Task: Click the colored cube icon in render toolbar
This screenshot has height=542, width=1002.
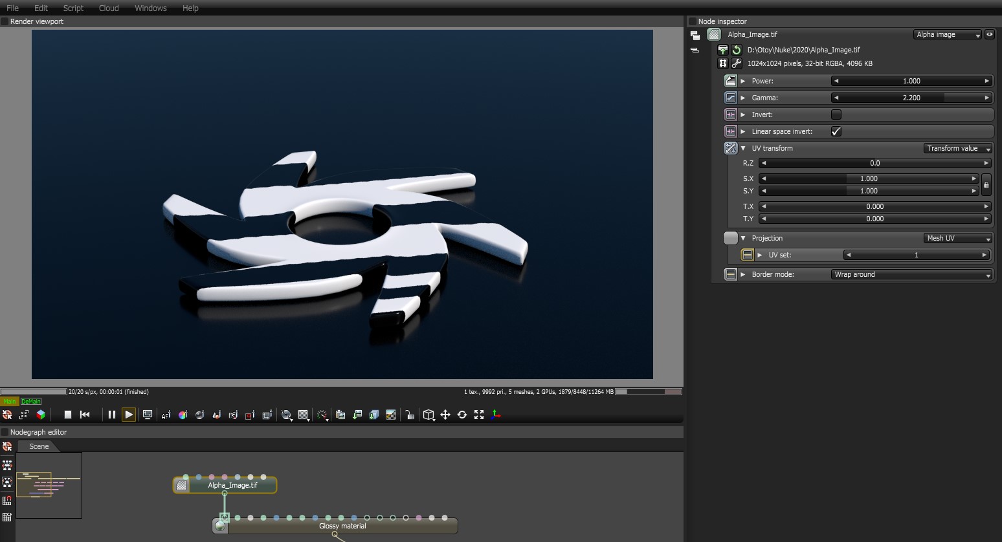Action: [x=41, y=415]
